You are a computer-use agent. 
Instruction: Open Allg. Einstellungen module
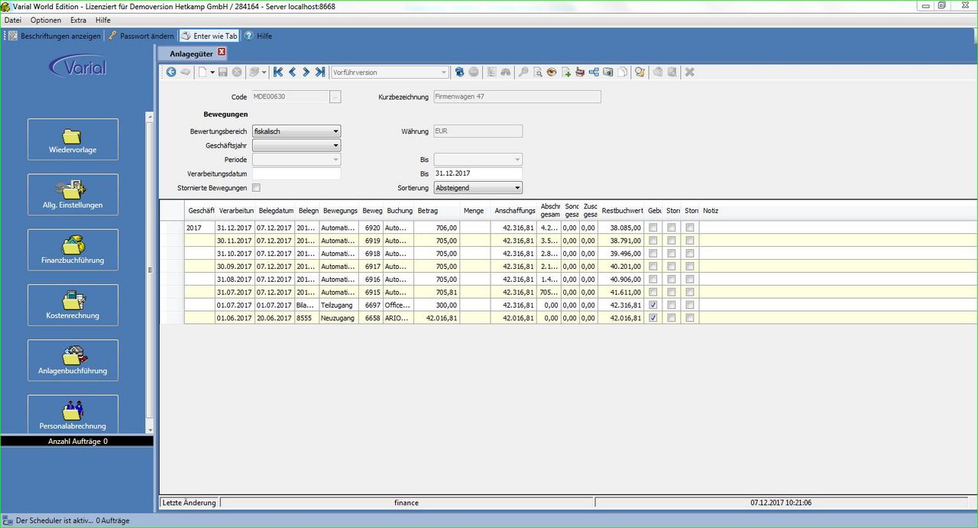pos(73,194)
